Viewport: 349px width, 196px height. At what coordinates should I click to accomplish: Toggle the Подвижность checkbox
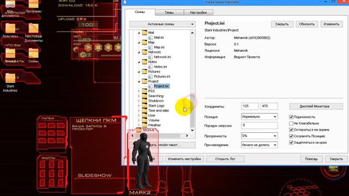click(291, 117)
